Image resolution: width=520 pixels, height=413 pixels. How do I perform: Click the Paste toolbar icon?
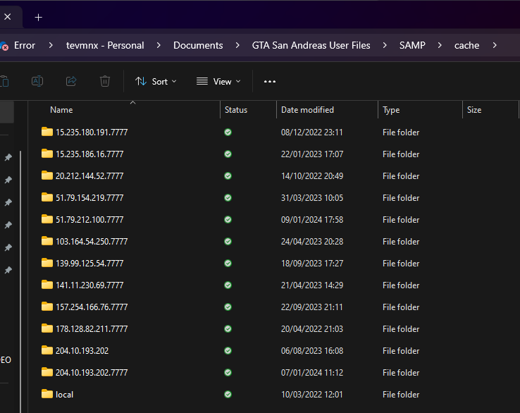click(x=4, y=81)
